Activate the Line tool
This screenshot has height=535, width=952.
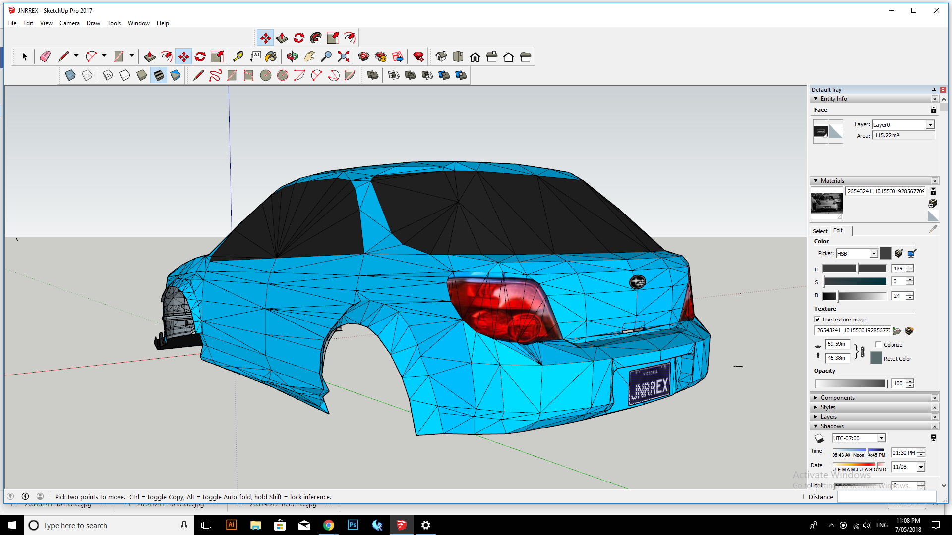(x=64, y=56)
